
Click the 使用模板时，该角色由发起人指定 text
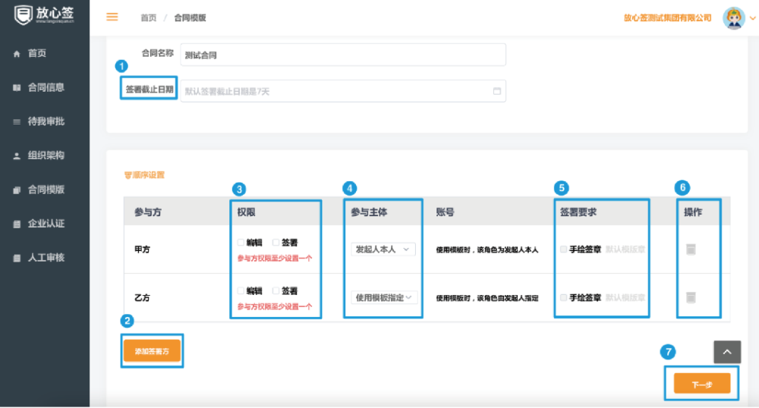(487, 298)
